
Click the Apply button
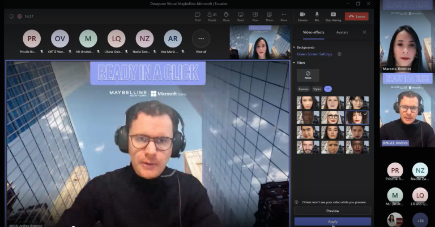[x=332, y=222]
